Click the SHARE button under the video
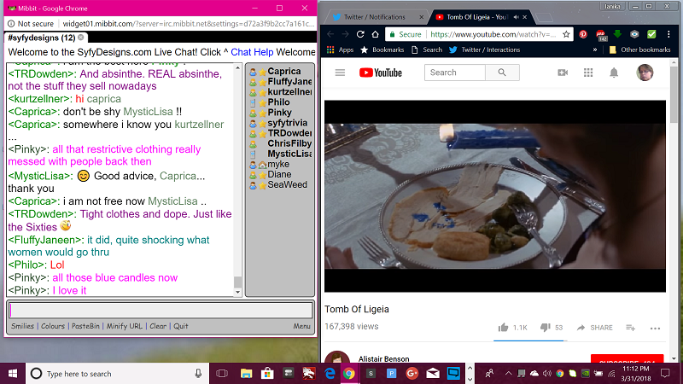This screenshot has width=683, height=384. [594, 328]
